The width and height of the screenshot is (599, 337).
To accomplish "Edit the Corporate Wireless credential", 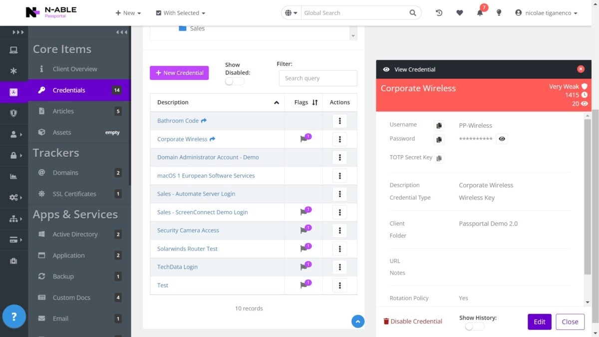I will coord(540,322).
